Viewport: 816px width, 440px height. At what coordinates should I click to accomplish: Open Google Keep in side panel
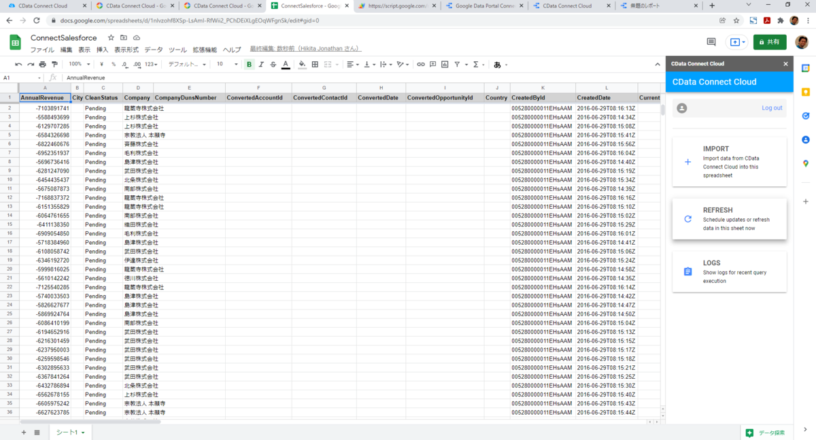coord(806,92)
